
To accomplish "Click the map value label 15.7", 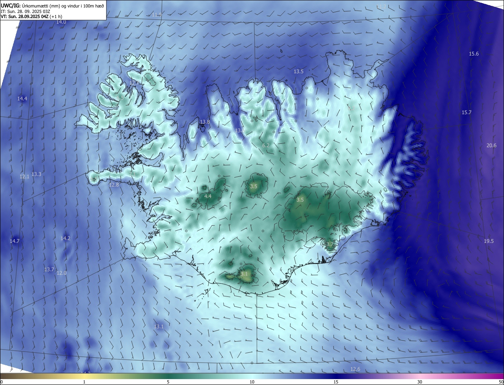I will pyautogui.click(x=466, y=113).
